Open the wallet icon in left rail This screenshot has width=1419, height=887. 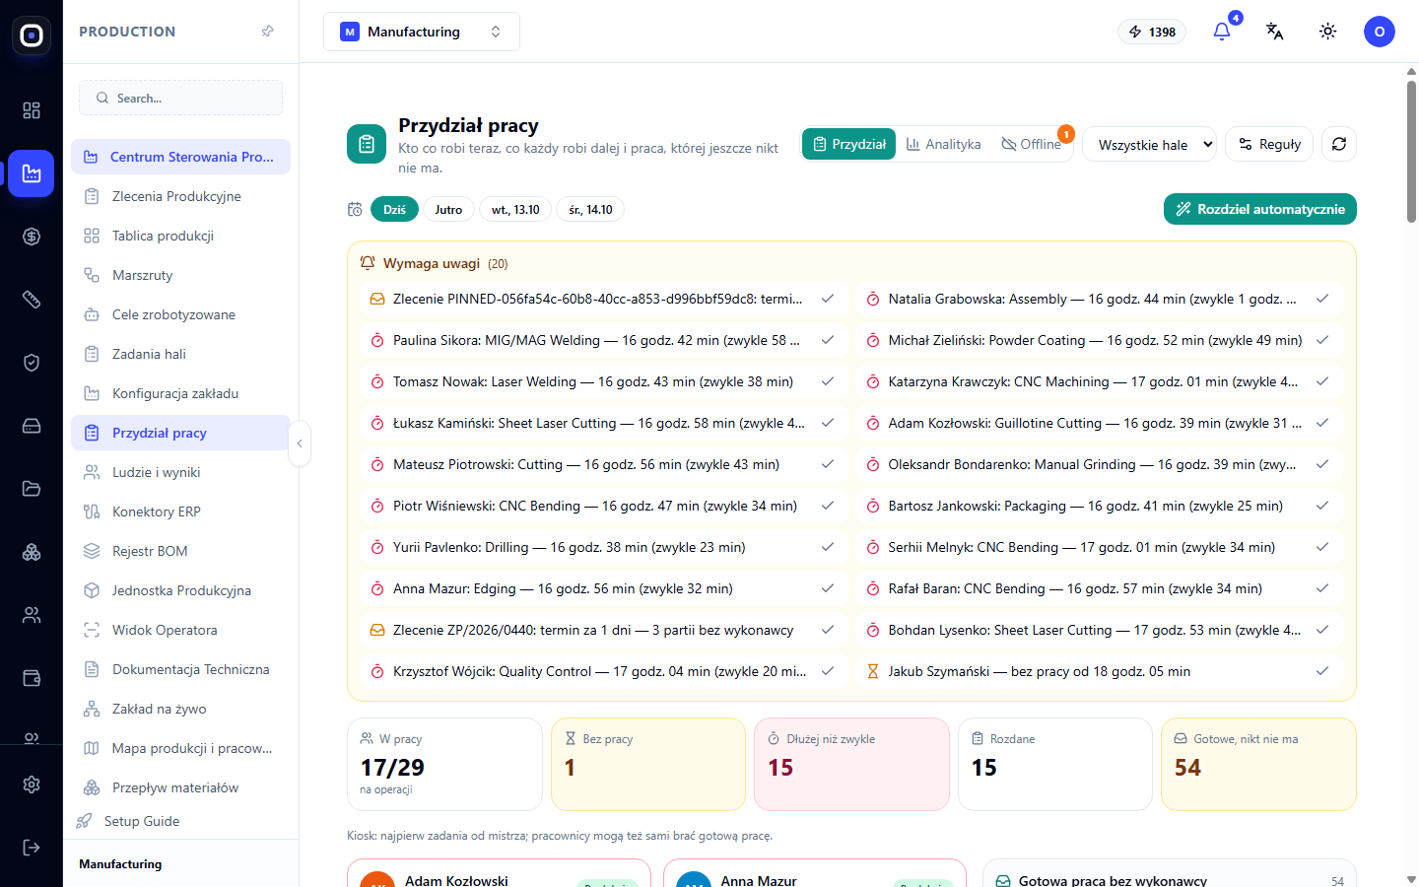point(32,678)
